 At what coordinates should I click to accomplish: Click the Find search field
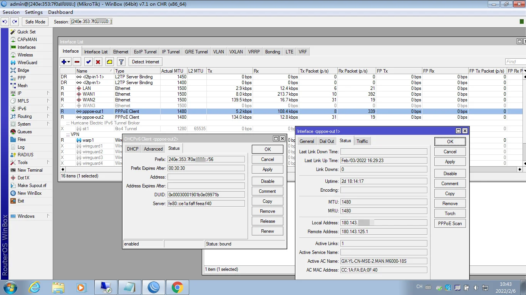tap(515, 62)
